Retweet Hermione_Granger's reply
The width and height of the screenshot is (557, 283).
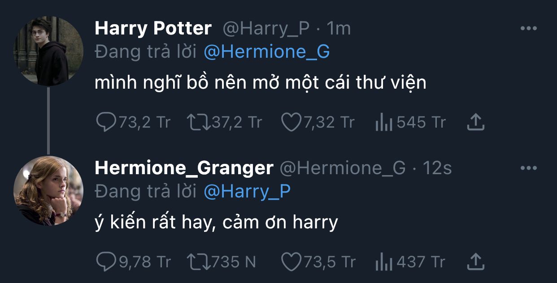pyautogui.click(x=198, y=262)
